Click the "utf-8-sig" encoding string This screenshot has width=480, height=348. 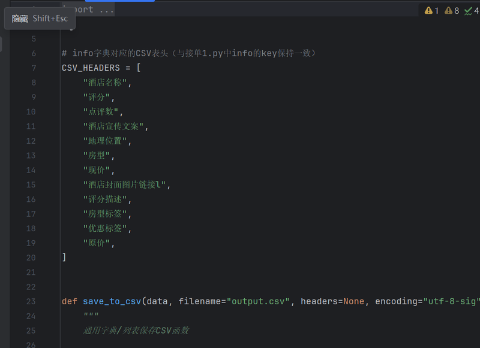click(452, 301)
